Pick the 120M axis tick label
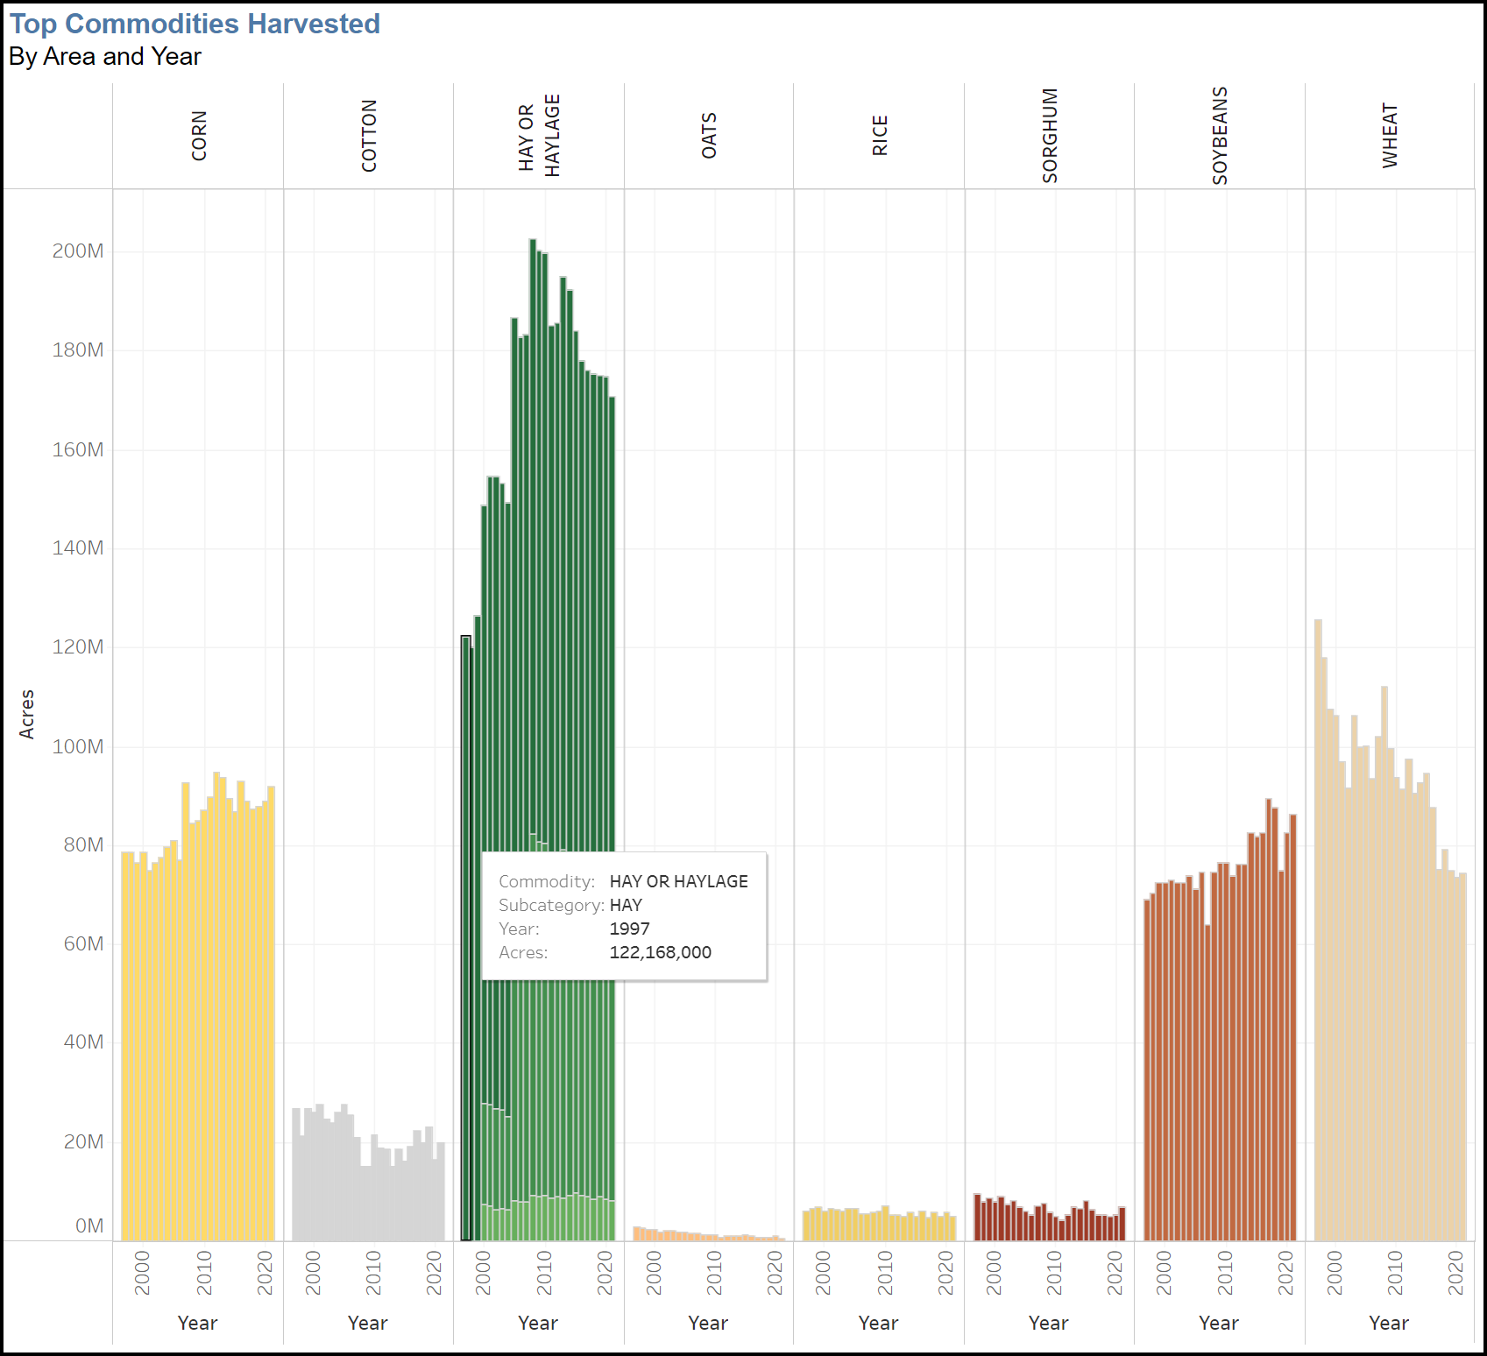Screen dimensions: 1487x1356 pos(78,647)
